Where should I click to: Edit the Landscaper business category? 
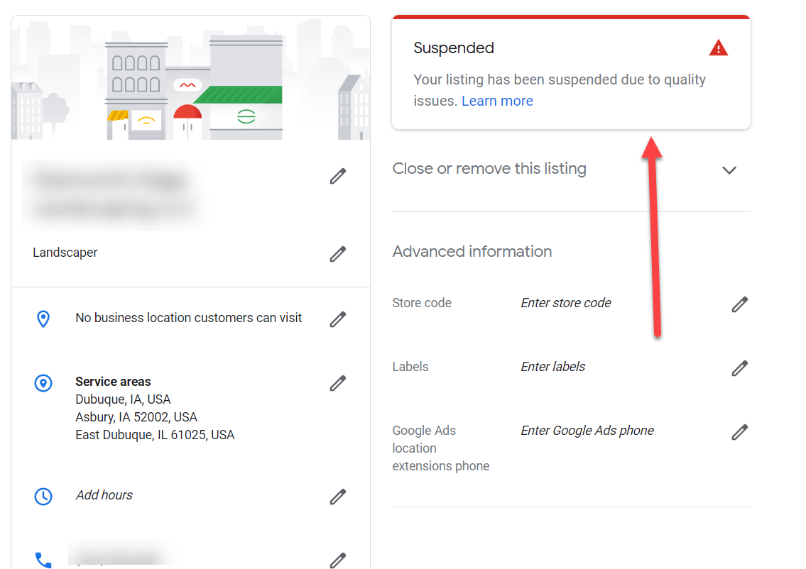338,254
